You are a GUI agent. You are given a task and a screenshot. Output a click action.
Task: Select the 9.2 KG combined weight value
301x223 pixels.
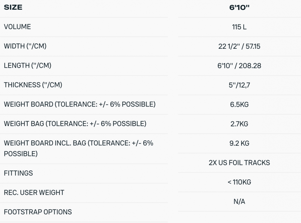click(x=239, y=143)
